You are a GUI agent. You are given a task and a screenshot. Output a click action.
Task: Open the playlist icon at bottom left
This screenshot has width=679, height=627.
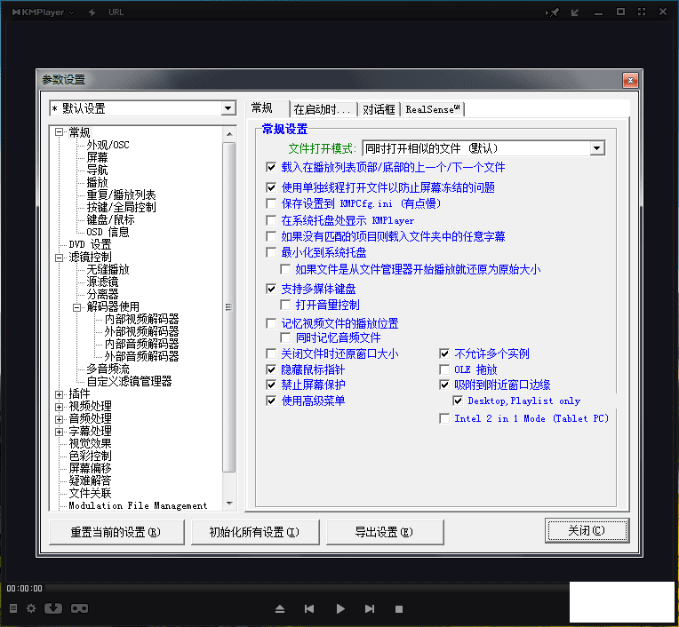coord(13,608)
